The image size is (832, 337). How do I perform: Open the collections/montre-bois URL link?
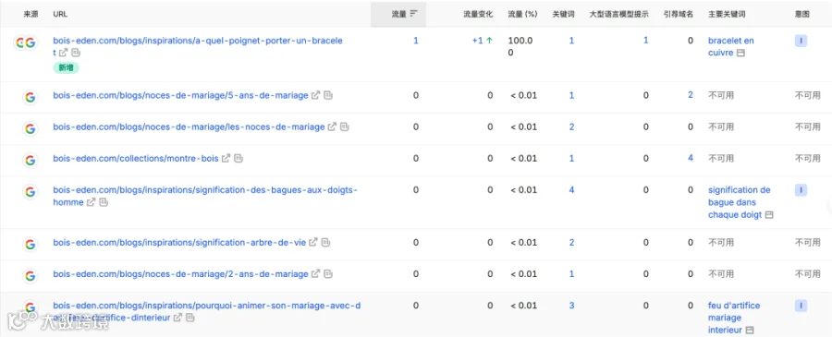pyautogui.click(x=136, y=159)
